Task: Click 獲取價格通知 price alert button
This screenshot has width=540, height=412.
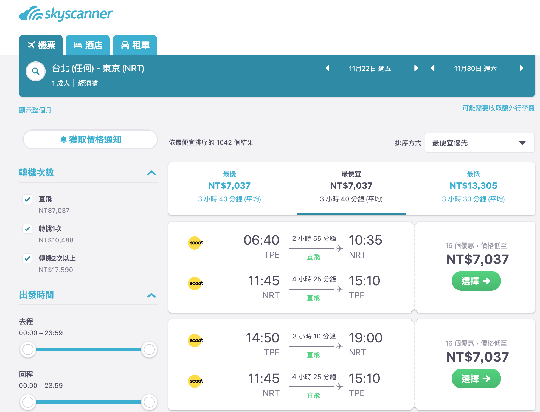Action: click(x=90, y=139)
